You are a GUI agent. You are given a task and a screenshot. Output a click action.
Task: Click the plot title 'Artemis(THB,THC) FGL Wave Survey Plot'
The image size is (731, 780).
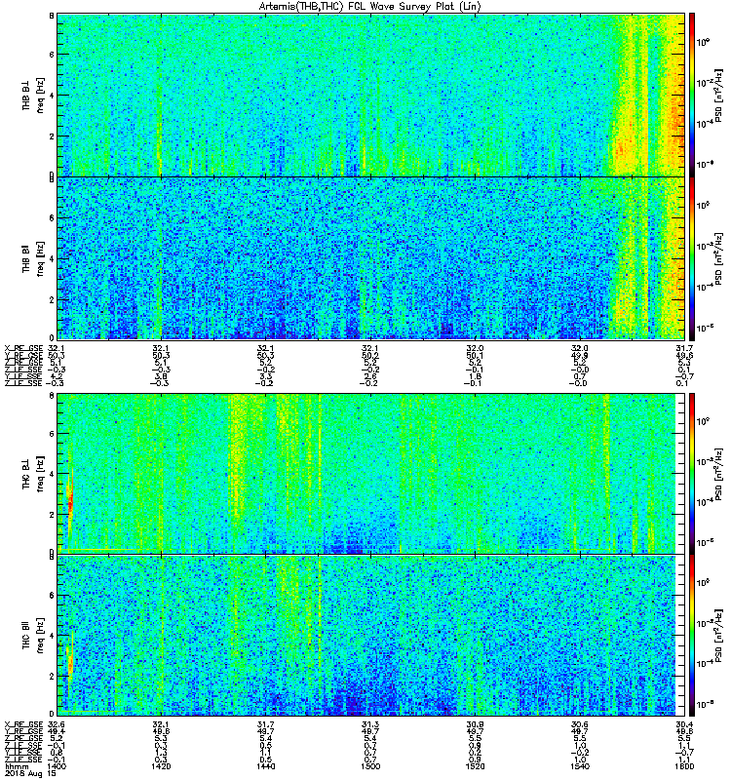coord(370,7)
